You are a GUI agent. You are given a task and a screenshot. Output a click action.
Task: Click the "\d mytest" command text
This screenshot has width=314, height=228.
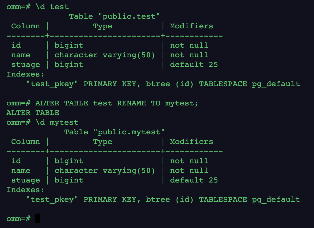57,122
